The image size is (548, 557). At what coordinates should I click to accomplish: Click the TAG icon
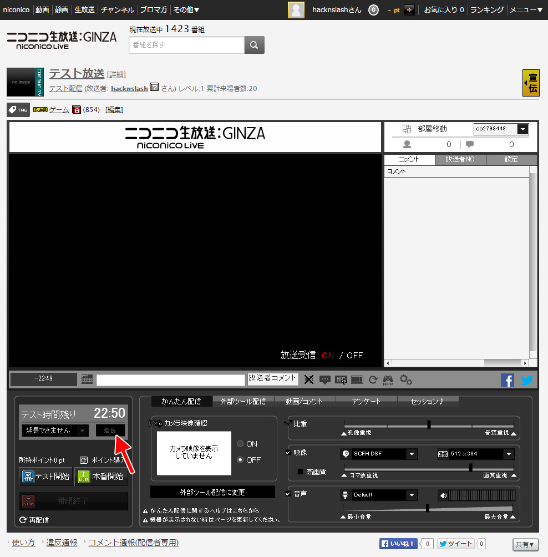point(18,110)
